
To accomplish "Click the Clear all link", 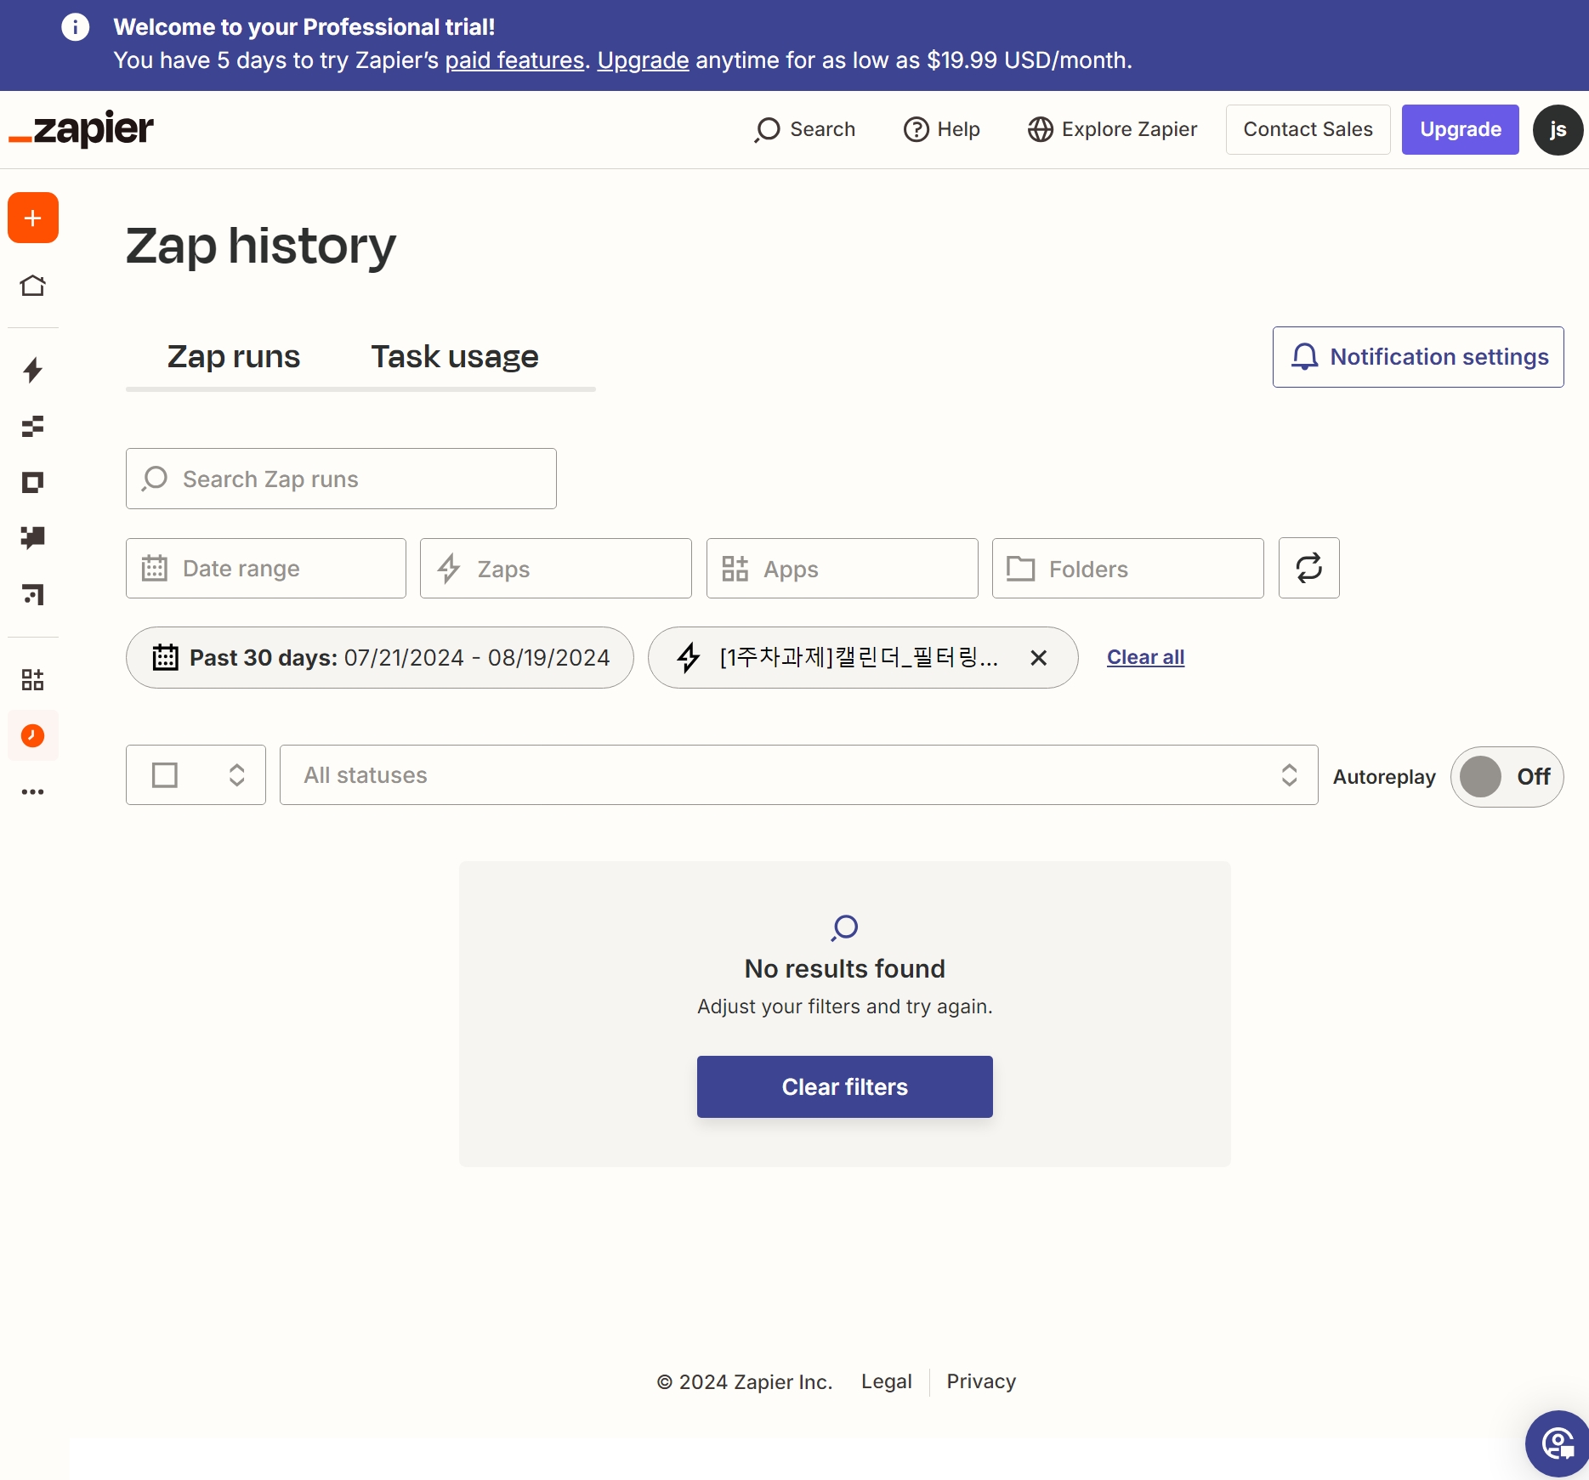I will pos(1145,657).
